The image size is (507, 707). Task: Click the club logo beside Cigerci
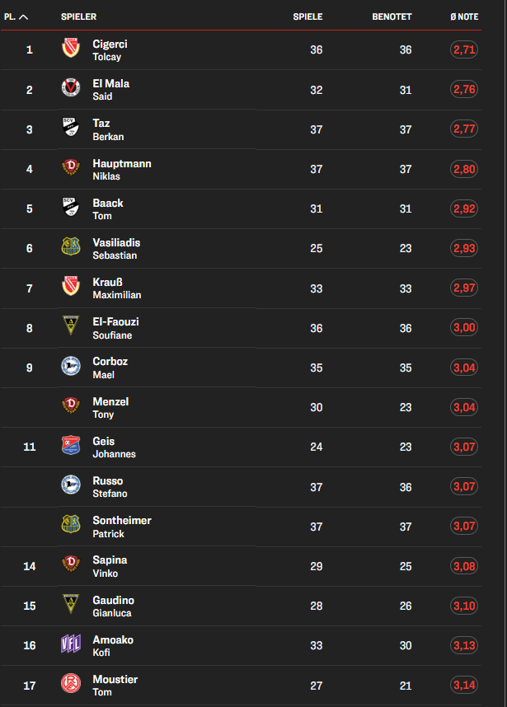71,49
